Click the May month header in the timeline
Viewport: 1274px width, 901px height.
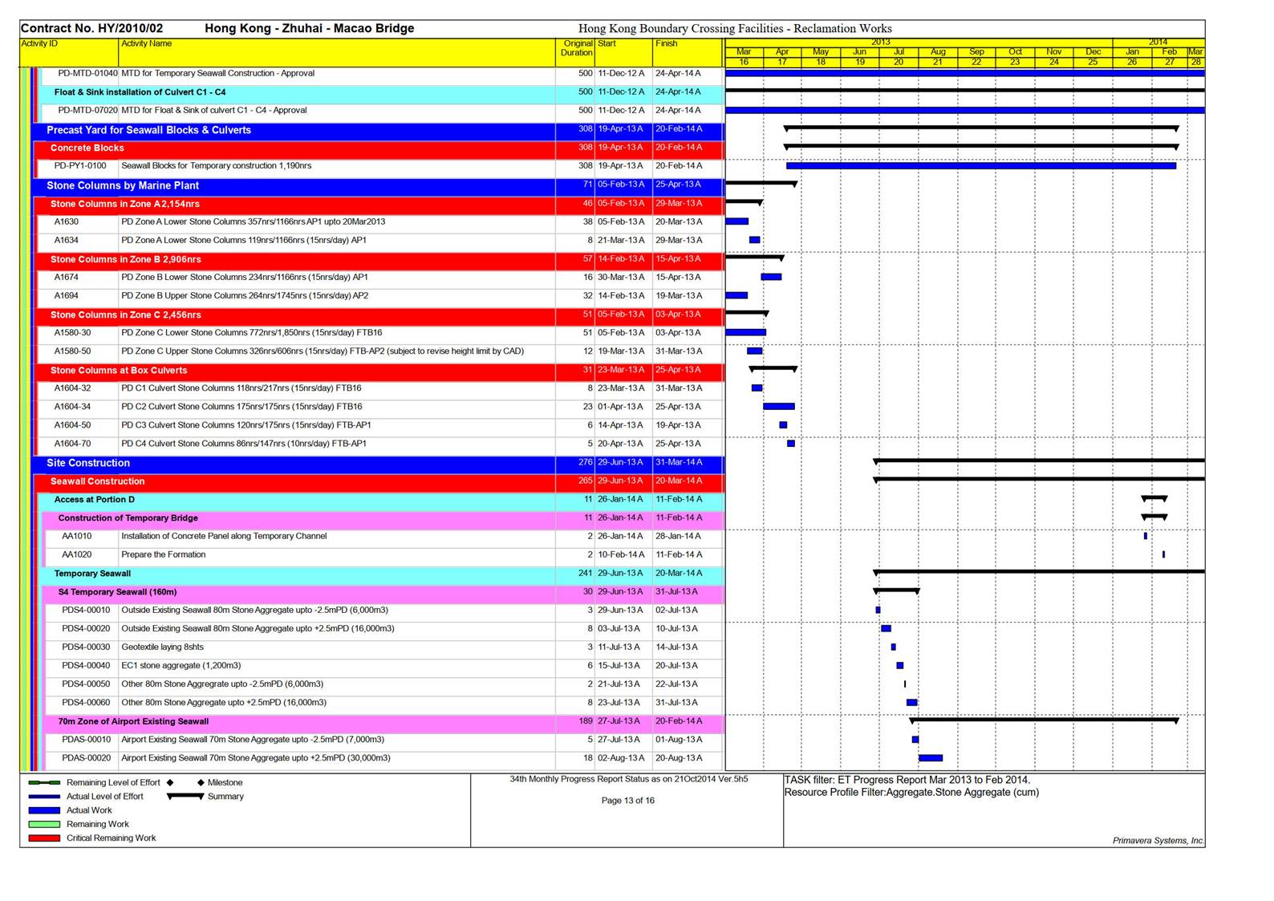[x=821, y=51]
